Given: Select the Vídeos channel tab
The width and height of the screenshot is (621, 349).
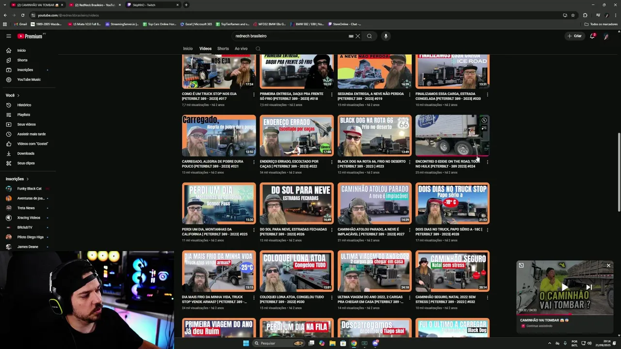Looking at the screenshot, I should 205,48.
